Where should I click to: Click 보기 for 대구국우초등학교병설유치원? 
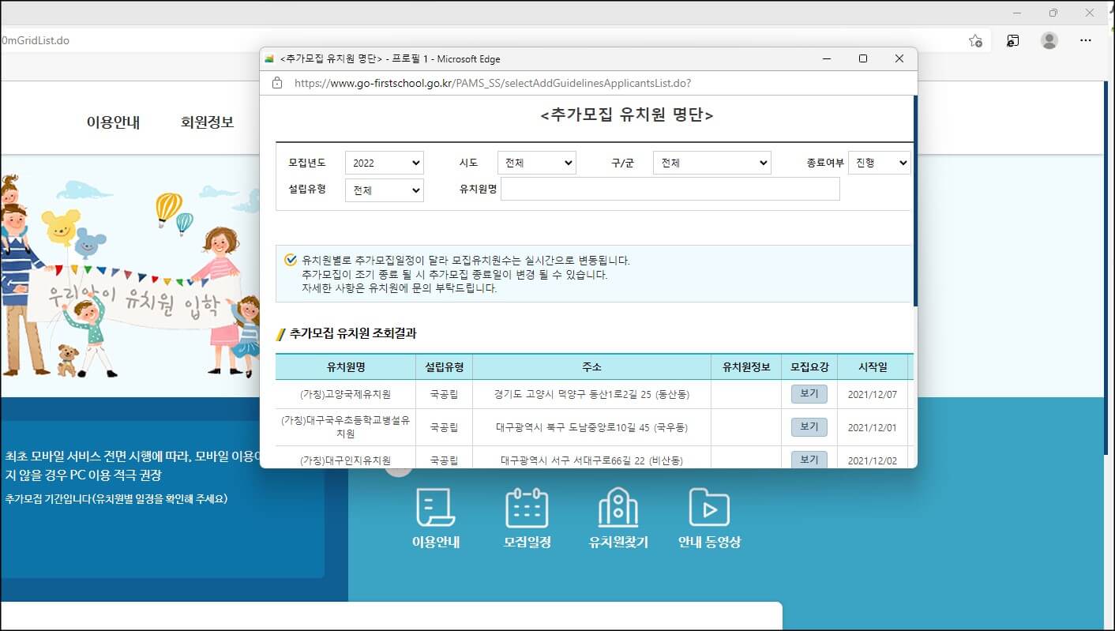(x=809, y=426)
